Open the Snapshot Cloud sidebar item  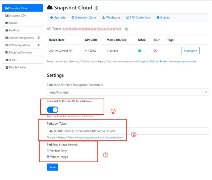(22, 8)
